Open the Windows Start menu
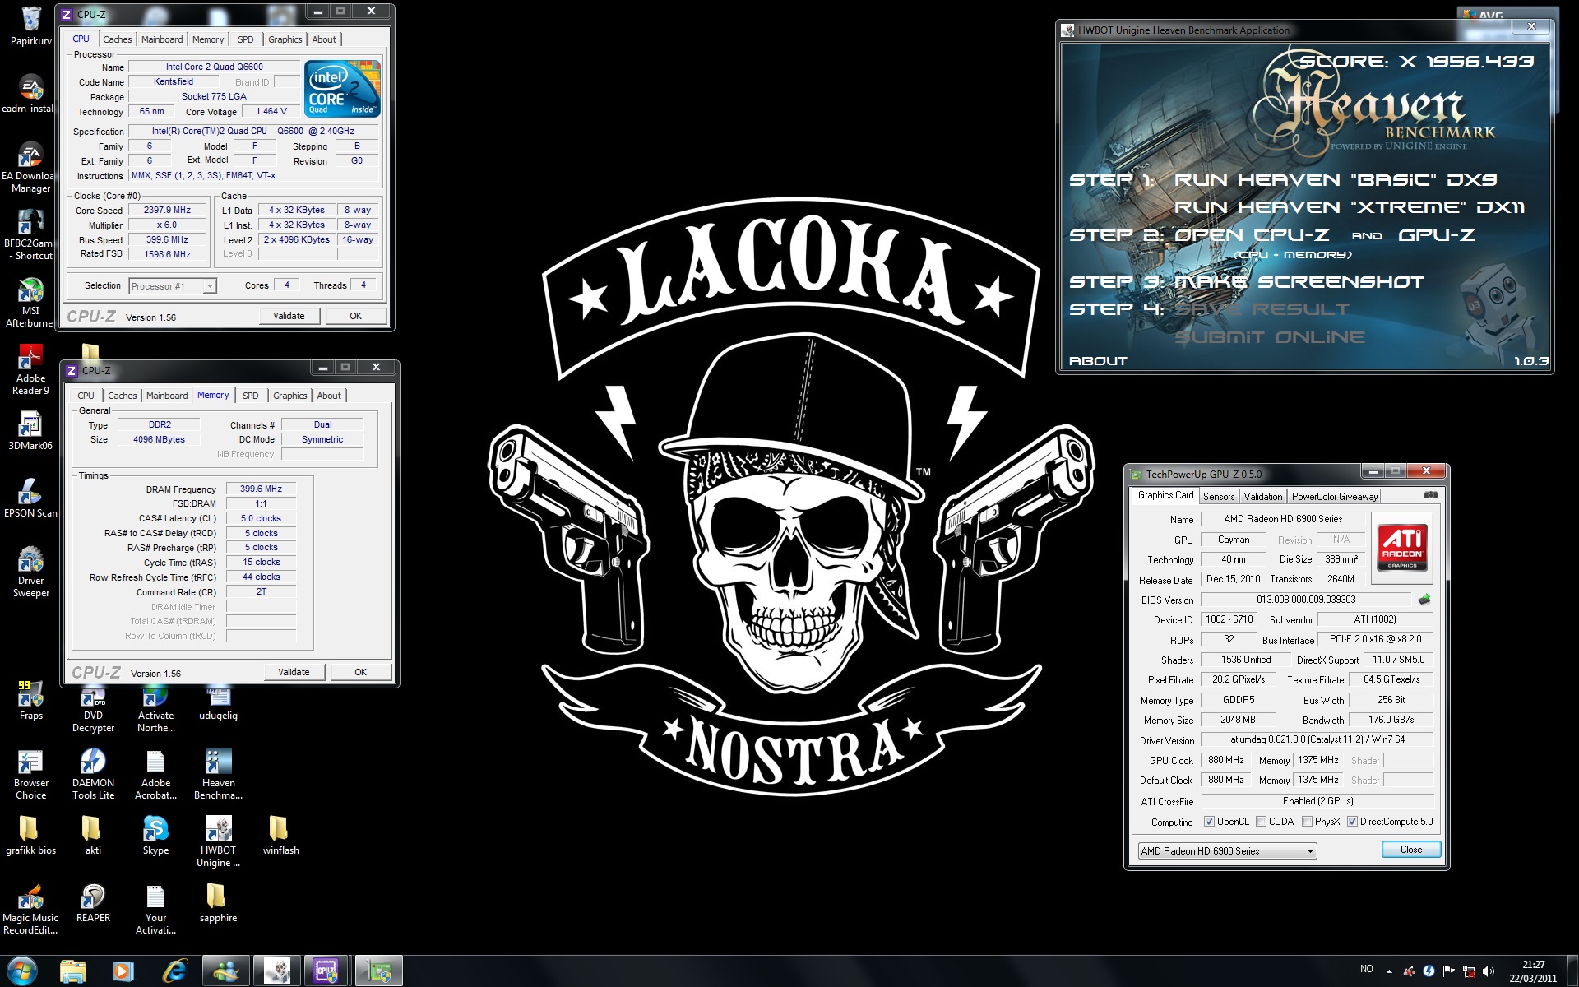This screenshot has height=987, width=1579. [x=22, y=971]
